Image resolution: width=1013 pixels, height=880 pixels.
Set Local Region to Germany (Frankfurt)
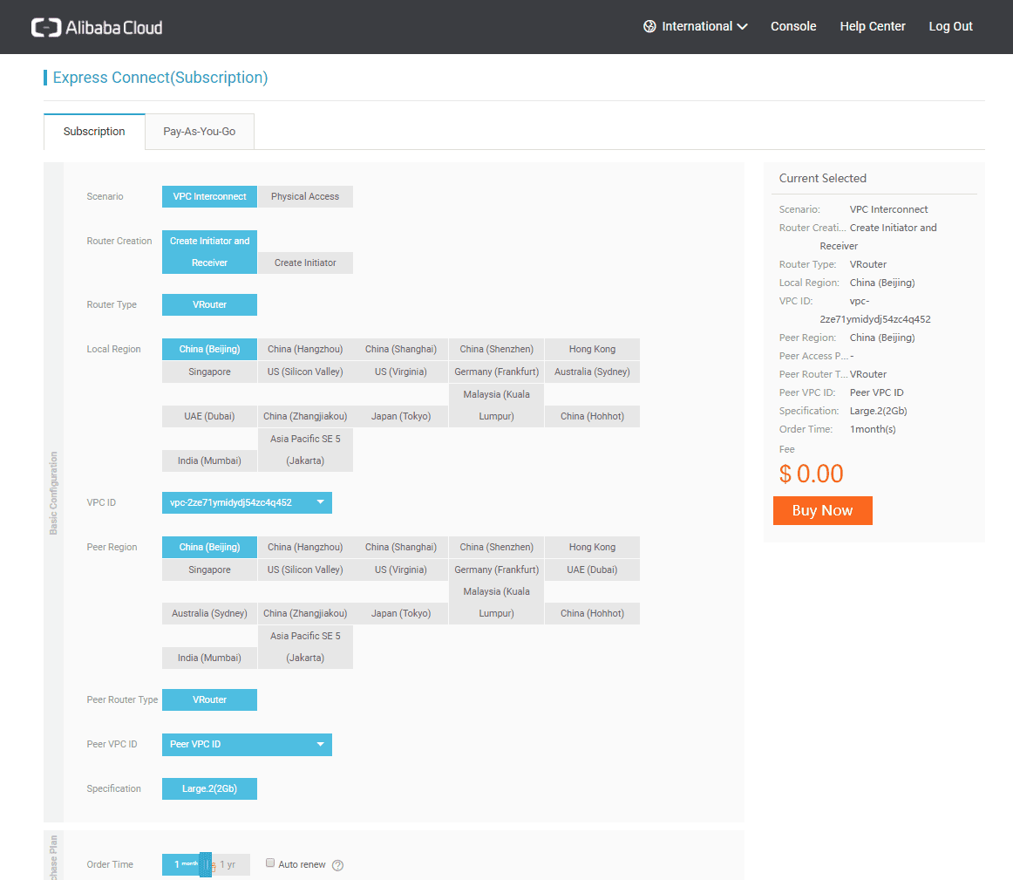tap(496, 372)
